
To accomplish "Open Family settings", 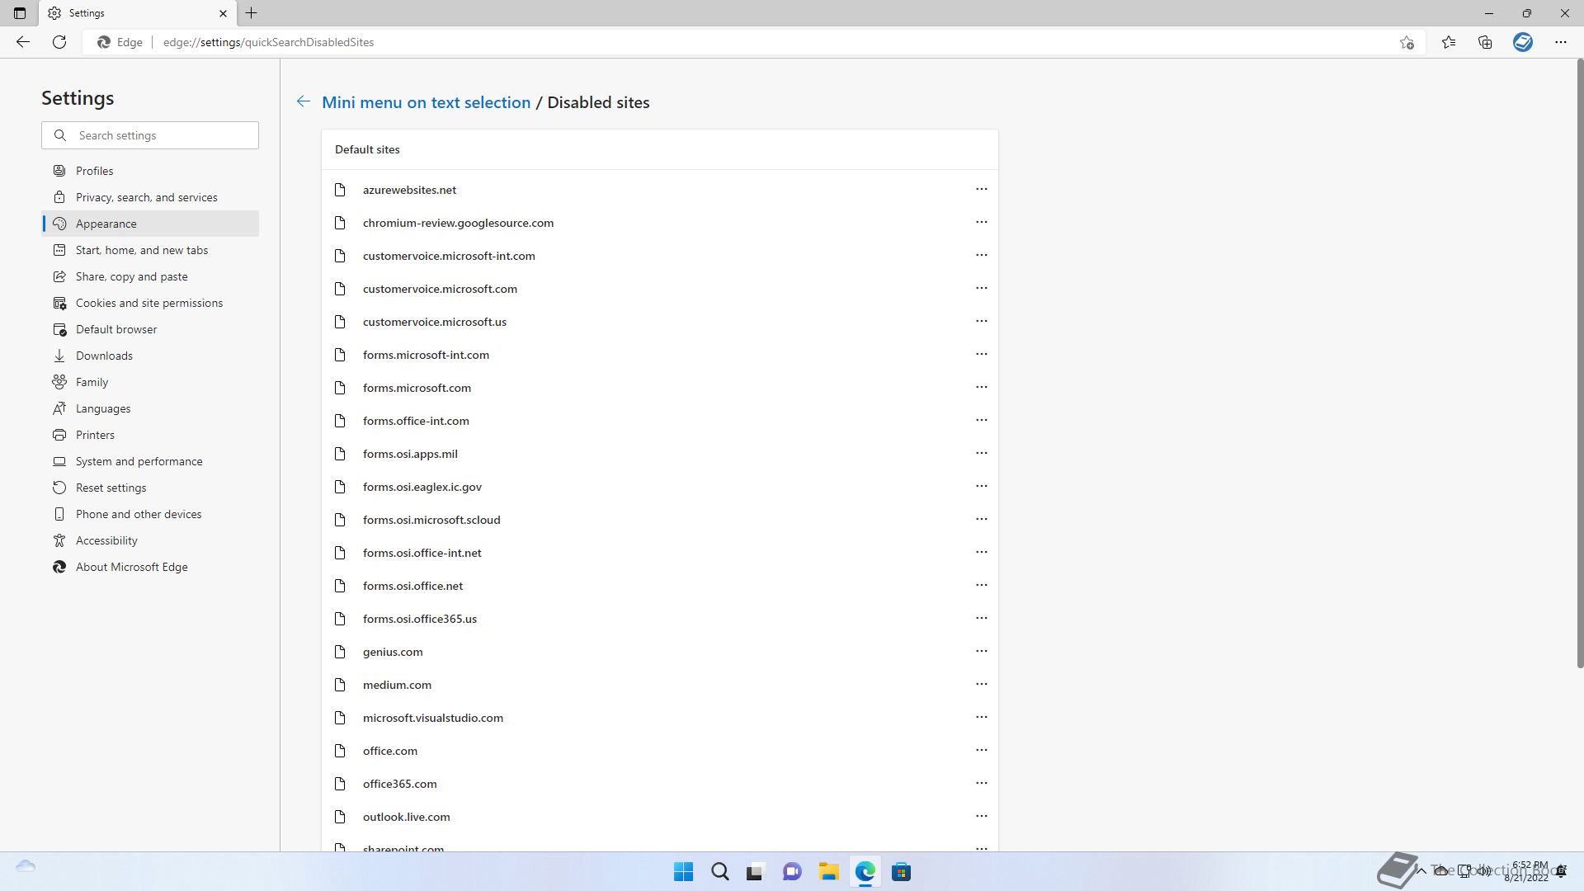I will pos(150,382).
